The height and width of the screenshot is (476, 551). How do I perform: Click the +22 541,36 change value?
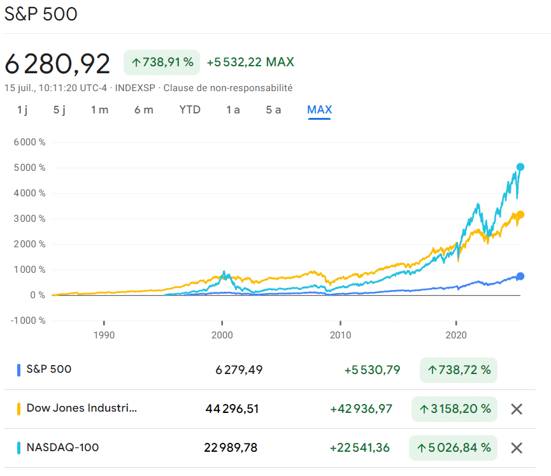click(x=360, y=447)
